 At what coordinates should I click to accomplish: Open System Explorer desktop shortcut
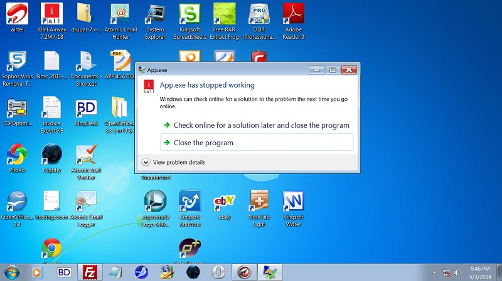pyautogui.click(x=155, y=15)
